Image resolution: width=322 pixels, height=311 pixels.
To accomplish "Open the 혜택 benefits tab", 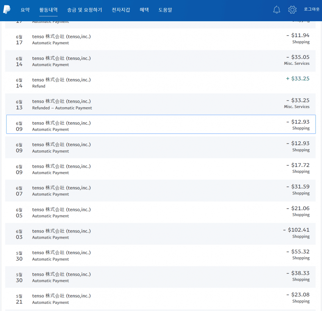I will (x=144, y=9).
